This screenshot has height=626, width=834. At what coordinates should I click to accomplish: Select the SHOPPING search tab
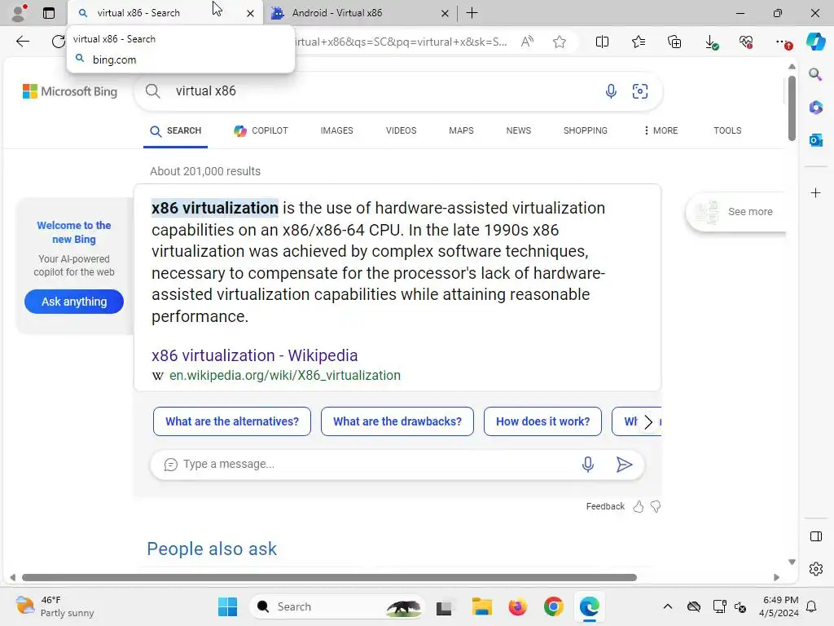pyautogui.click(x=585, y=131)
